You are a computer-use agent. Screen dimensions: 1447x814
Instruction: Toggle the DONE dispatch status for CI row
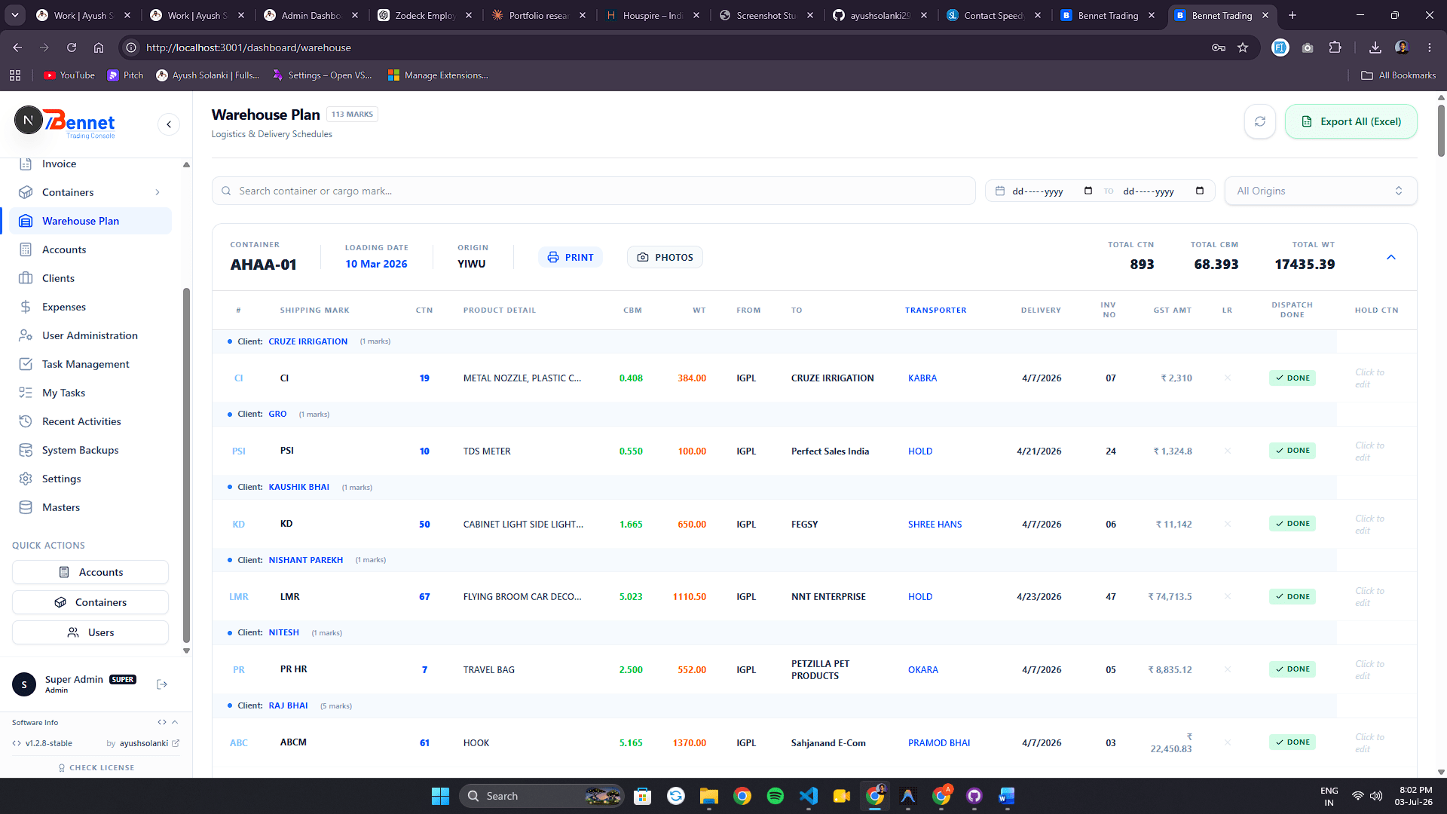[x=1293, y=378]
